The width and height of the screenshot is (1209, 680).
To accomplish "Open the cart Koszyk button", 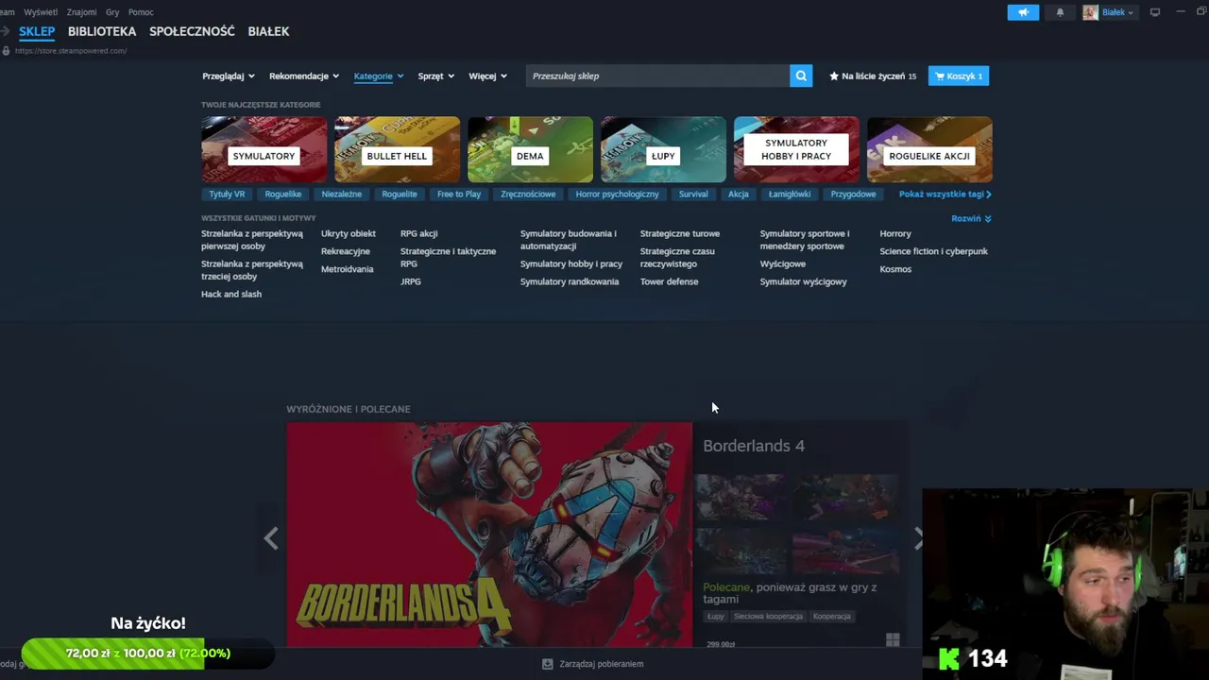I will (x=959, y=76).
